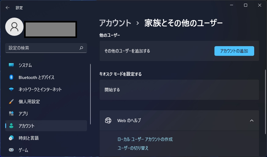267x157 pixels.
Task: Click the paintbrush 個人用設定 icon
Action: pyautogui.click(x=11, y=101)
